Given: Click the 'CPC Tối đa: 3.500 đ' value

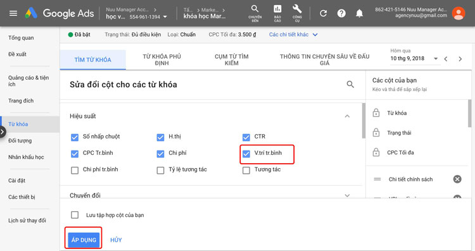Looking at the screenshot, I should pos(232,35).
